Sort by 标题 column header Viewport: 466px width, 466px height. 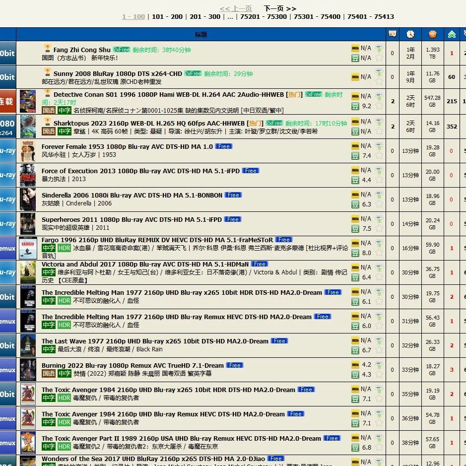click(201, 34)
